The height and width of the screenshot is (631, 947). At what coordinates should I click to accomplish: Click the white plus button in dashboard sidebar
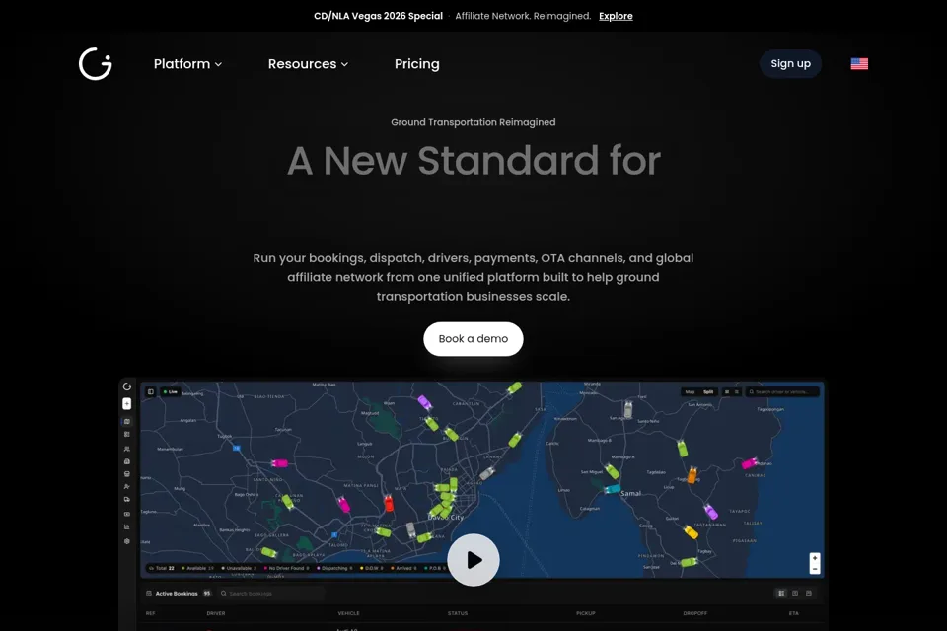pos(127,404)
